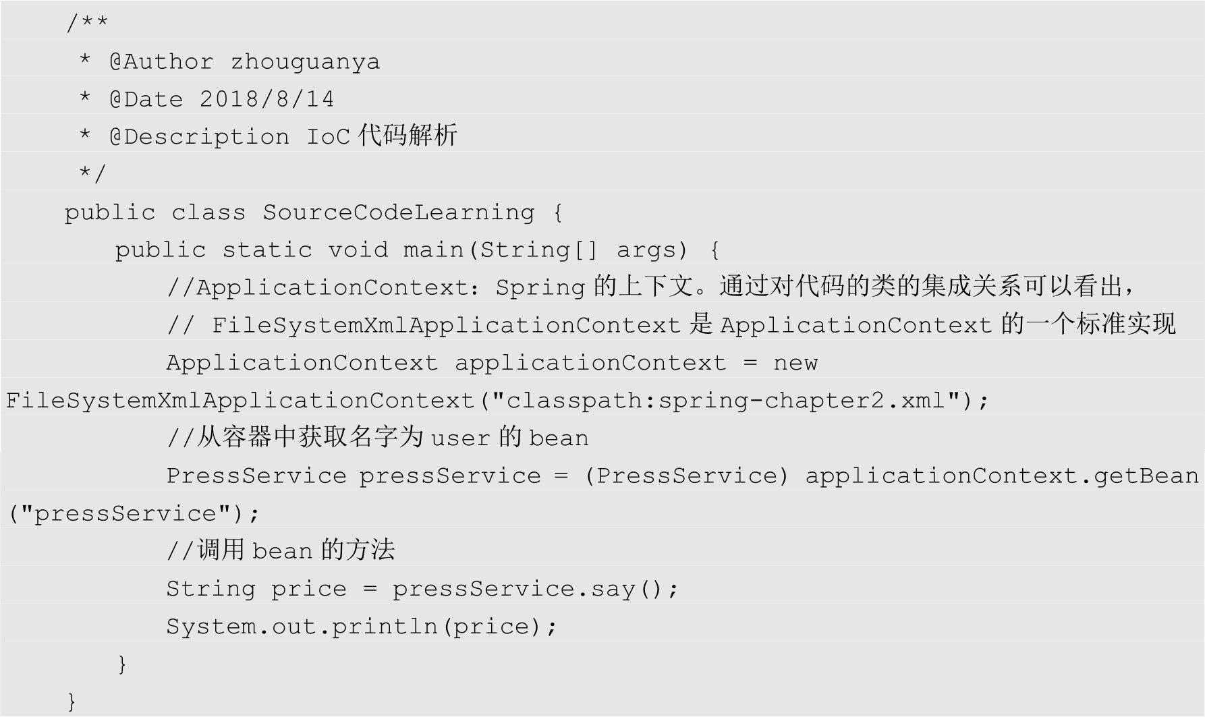This screenshot has width=1205, height=717.
Task: Click the price variable declaration
Action: 308,589
